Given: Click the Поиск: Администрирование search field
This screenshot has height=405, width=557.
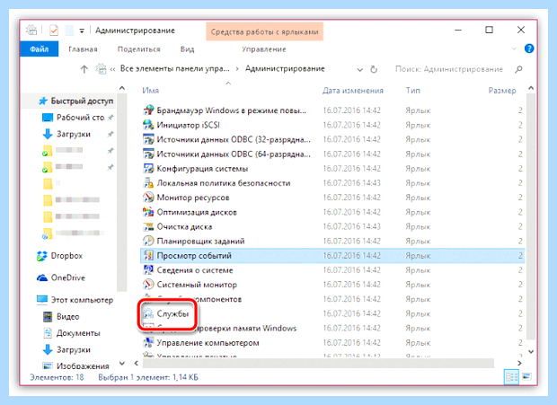Looking at the screenshot, I should [x=449, y=69].
